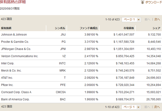
Task: Click market value $ 748,163,455
Action: [125, 63]
